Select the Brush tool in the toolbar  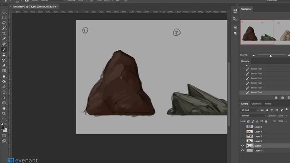tap(4, 49)
